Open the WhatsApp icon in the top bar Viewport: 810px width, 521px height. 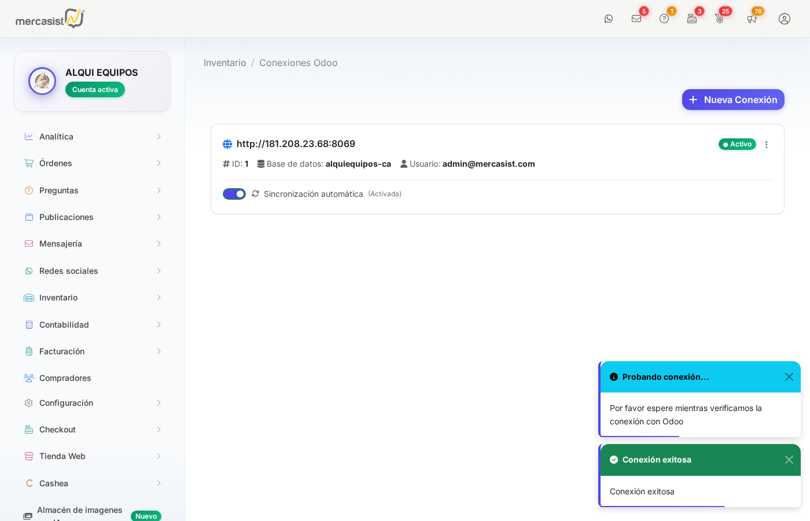tap(609, 19)
